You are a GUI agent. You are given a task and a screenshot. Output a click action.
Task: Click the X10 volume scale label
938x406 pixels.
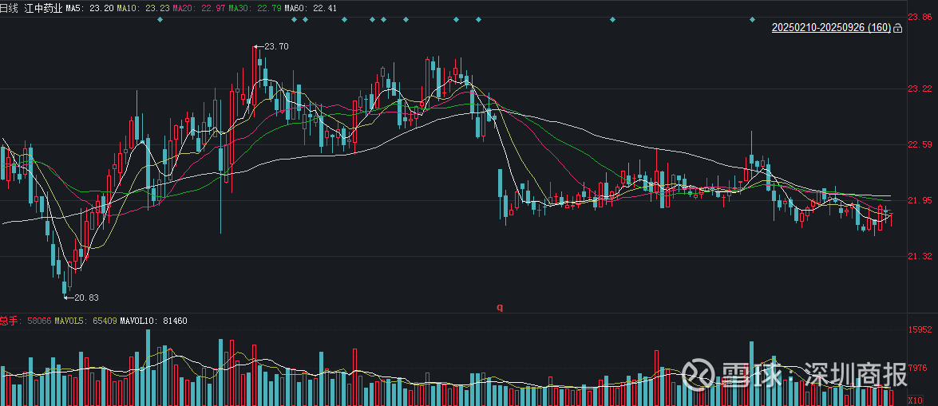tap(919, 399)
